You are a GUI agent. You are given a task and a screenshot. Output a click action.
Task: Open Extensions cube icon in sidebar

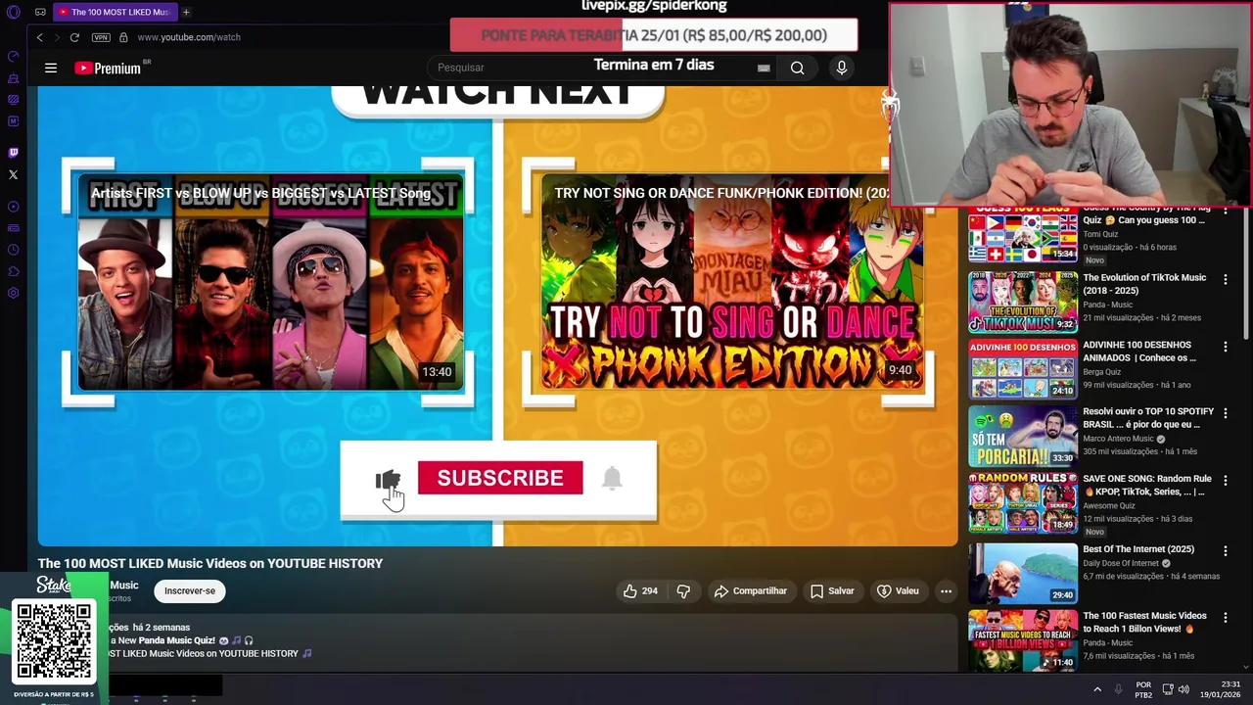pyautogui.click(x=13, y=271)
